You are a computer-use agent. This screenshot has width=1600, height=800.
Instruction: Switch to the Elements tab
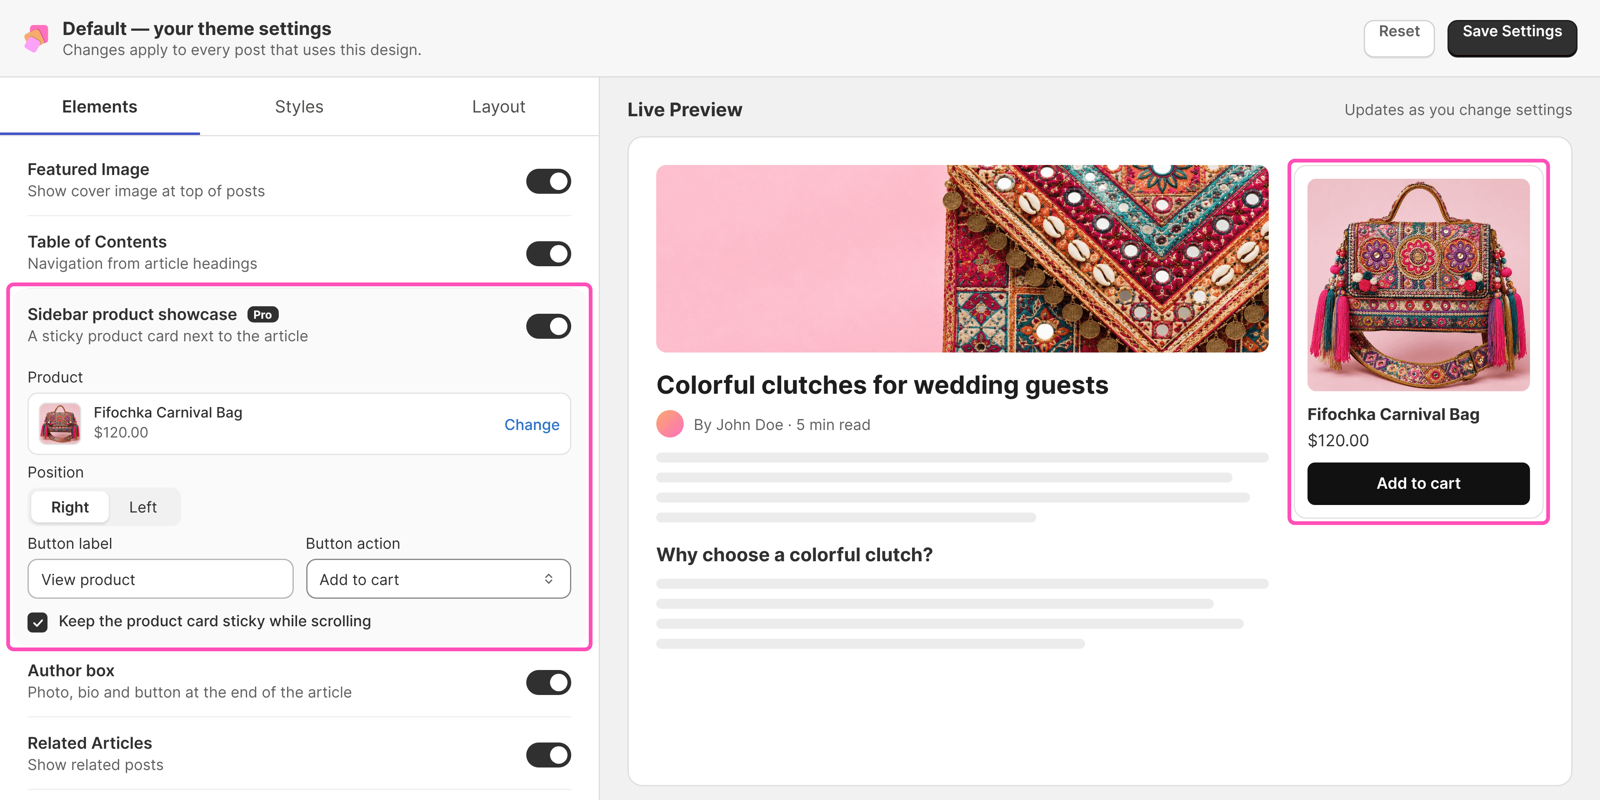100,107
